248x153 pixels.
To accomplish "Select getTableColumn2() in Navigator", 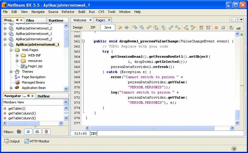I will [x=22, y=113].
